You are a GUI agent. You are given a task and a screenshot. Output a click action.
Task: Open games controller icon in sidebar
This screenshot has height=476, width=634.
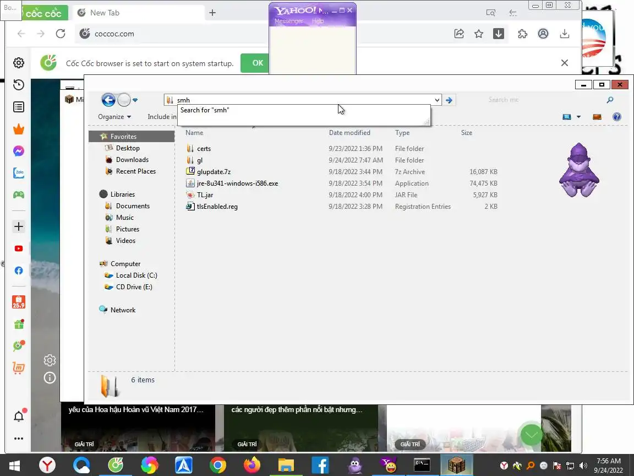click(x=19, y=194)
